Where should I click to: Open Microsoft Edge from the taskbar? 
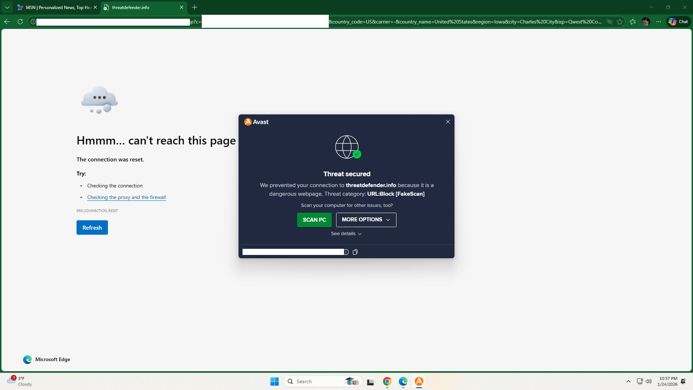[x=403, y=381]
